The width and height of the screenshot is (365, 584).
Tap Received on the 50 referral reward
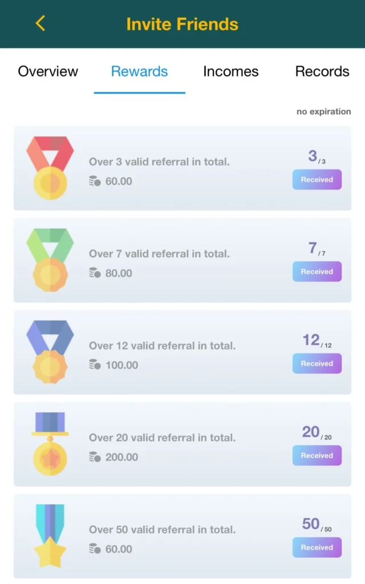317,547
